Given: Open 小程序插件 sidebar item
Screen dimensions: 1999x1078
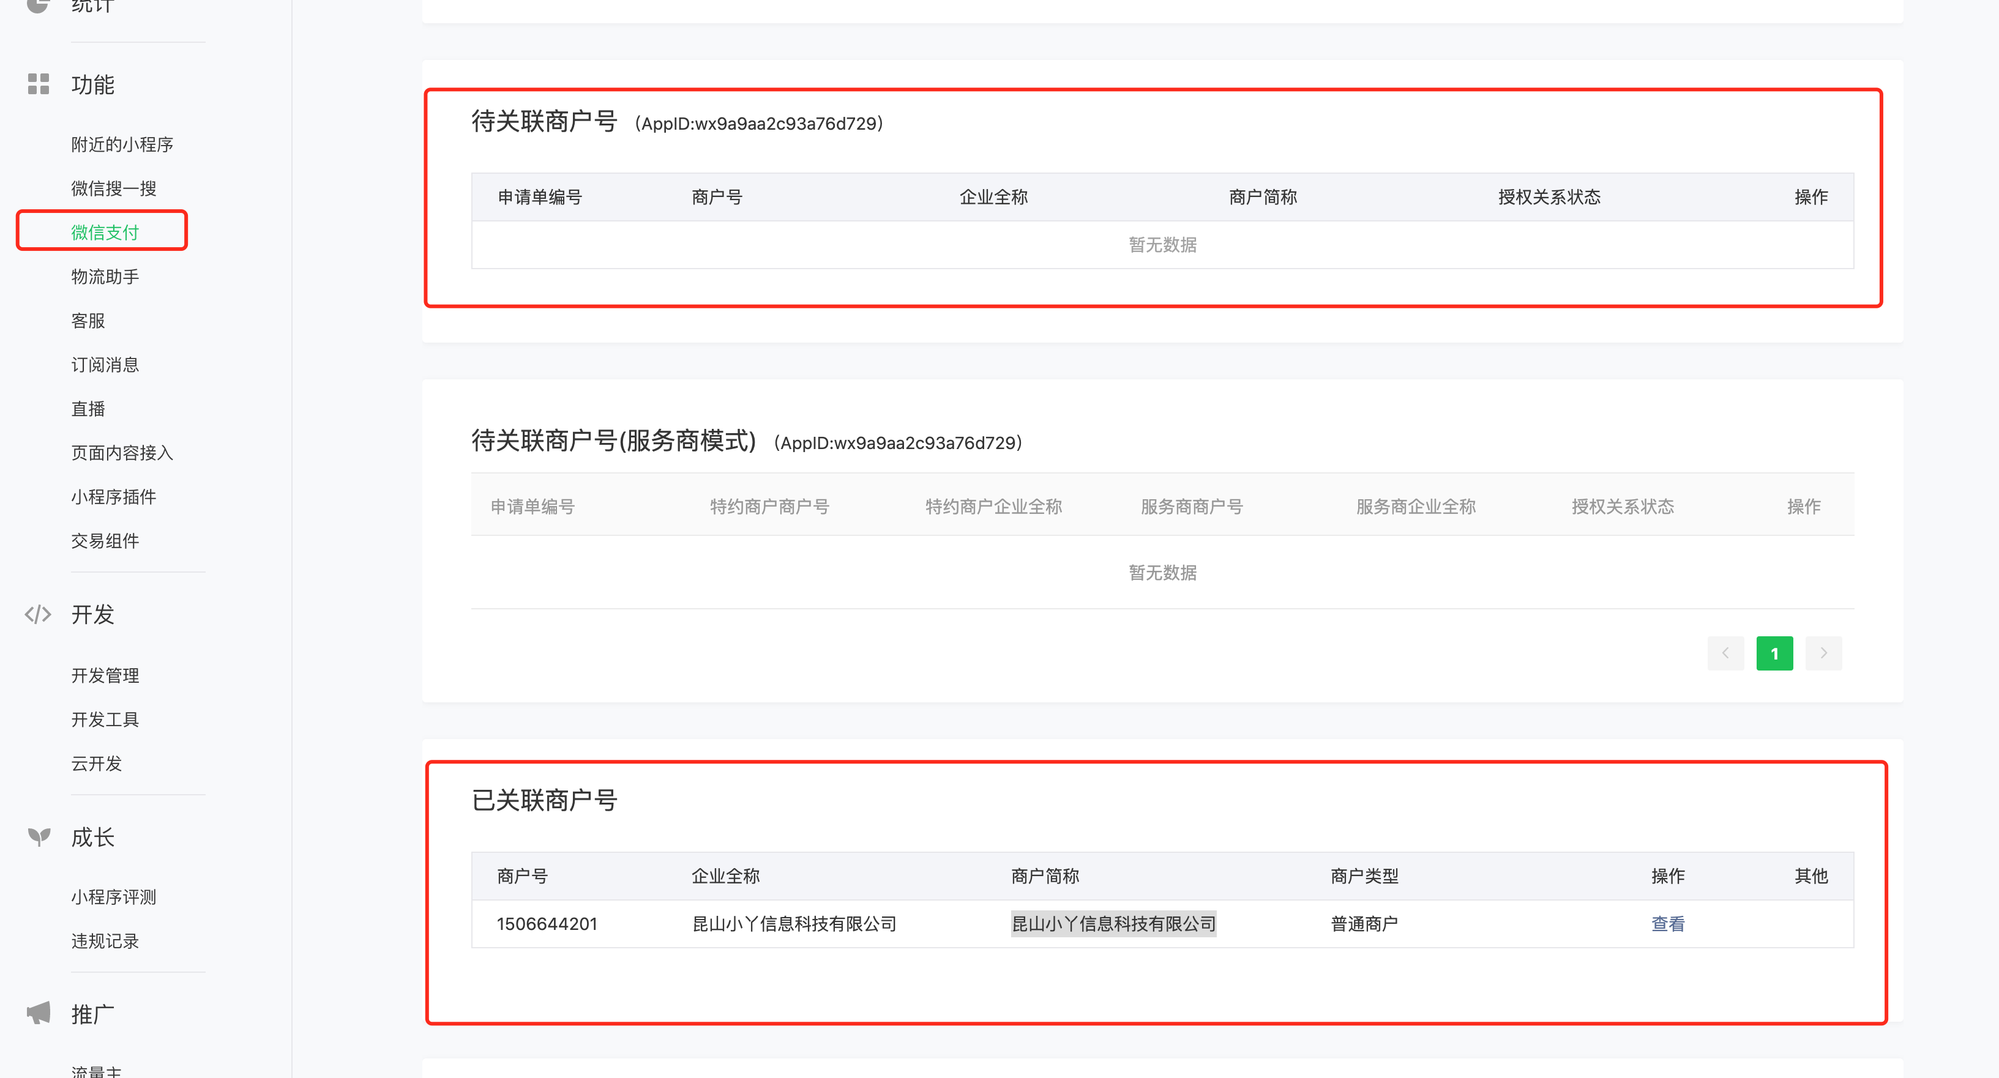Looking at the screenshot, I should tap(113, 496).
